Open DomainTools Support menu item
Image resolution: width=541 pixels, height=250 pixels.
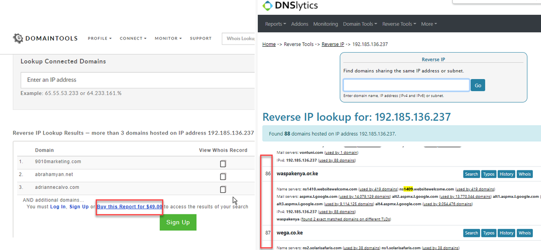[201, 39]
